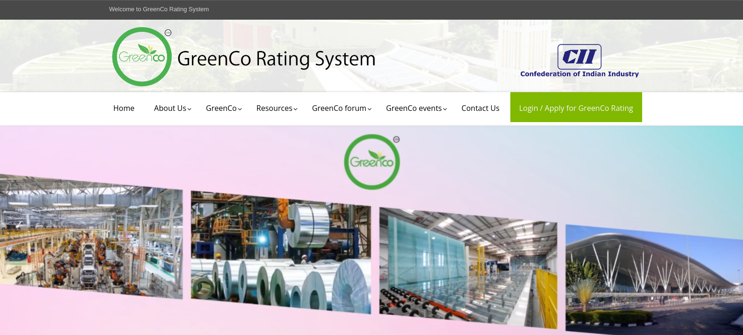Click Login / Apply for GreenCo Rating
This screenshot has height=335, width=743.
pyautogui.click(x=576, y=107)
